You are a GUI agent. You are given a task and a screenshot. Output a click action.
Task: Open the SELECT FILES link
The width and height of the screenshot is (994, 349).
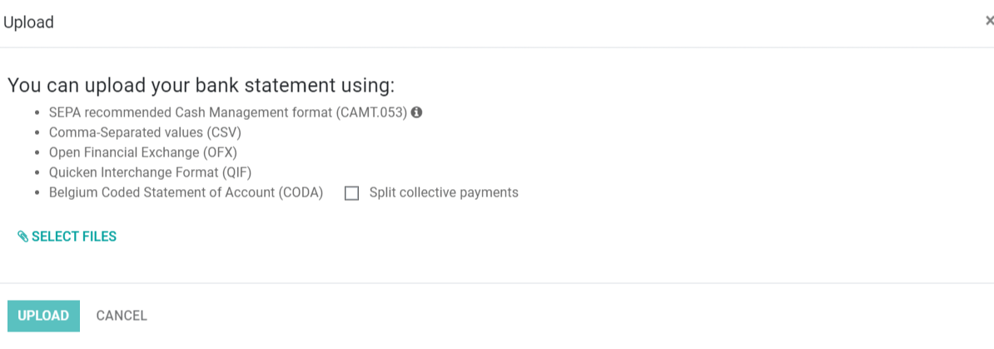click(x=74, y=237)
